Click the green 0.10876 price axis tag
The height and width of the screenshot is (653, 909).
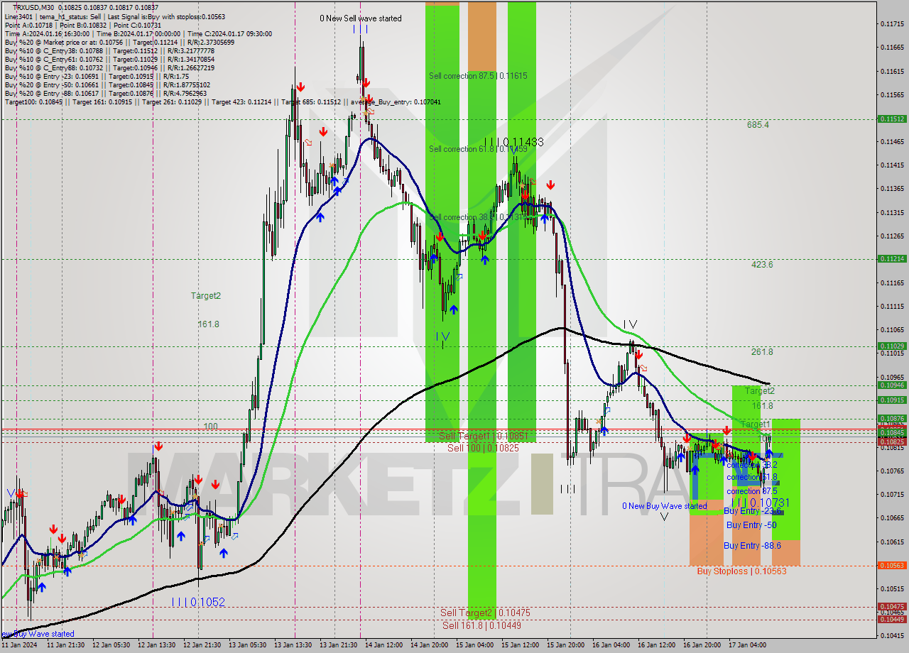(892, 418)
